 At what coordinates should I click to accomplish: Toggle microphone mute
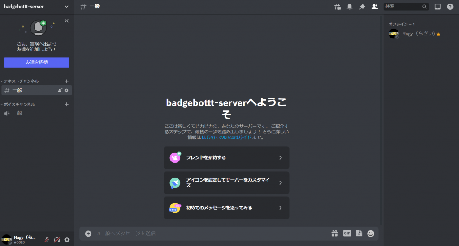point(47,240)
